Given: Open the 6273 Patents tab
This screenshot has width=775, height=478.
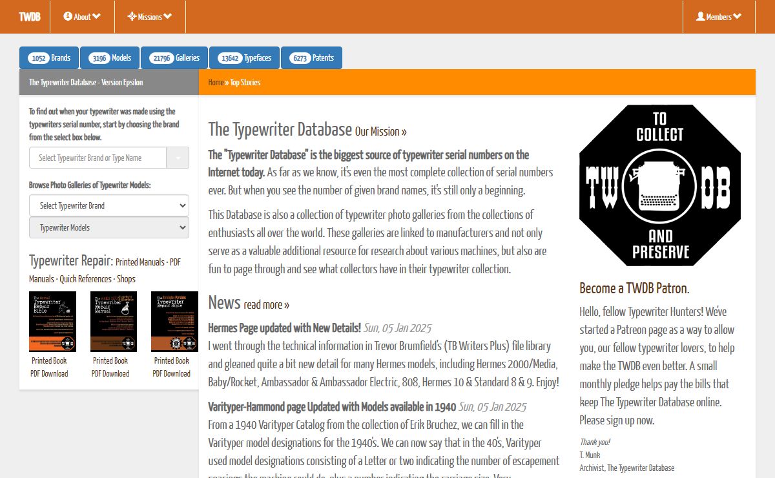Looking at the screenshot, I should [312, 57].
